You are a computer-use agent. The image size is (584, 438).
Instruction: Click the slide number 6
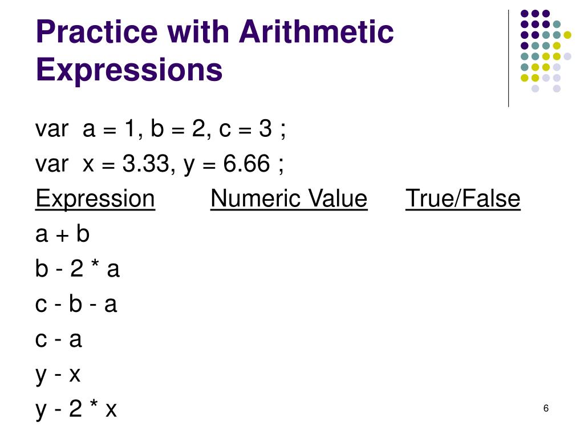[546, 408]
